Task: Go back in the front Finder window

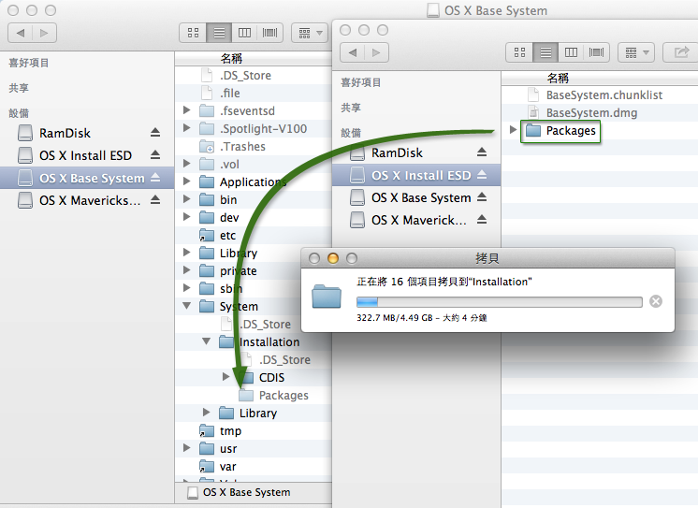Action: tap(353, 52)
